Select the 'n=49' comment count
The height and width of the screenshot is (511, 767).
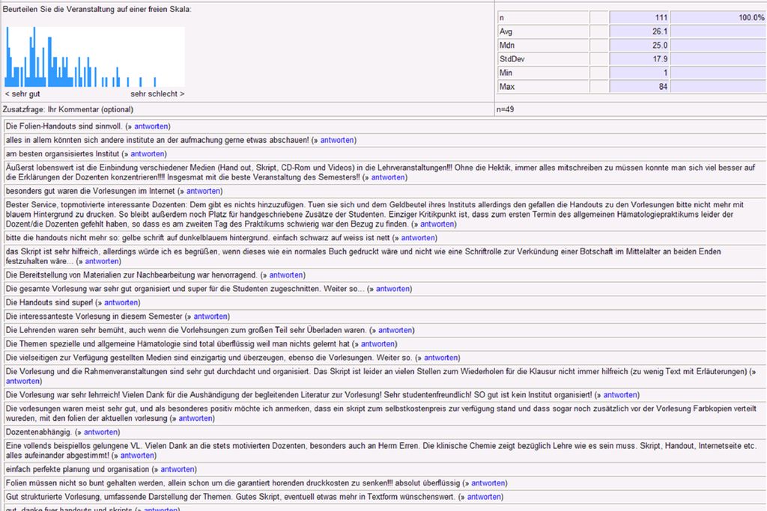(x=506, y=109)
